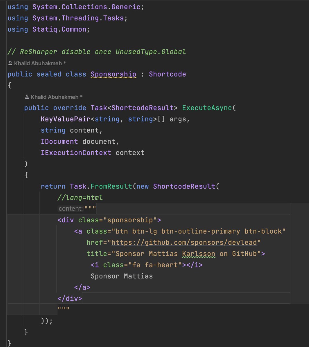Click the div class="sponsorship" tag
Image resolution: width=309 pixels, height=347 pixels.
[109, 220]
